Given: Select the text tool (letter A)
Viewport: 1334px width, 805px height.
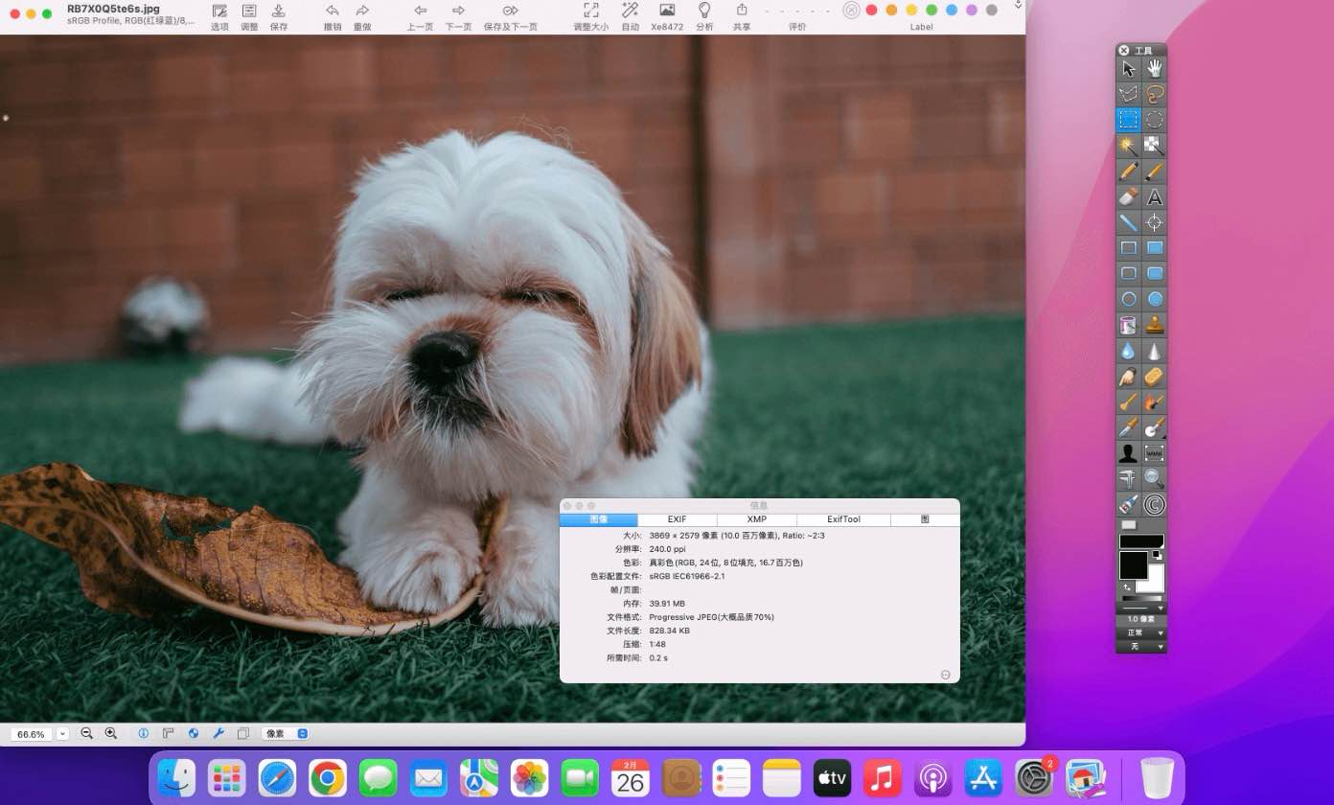Looking at the screenshot, I should tap(1155, 197).
